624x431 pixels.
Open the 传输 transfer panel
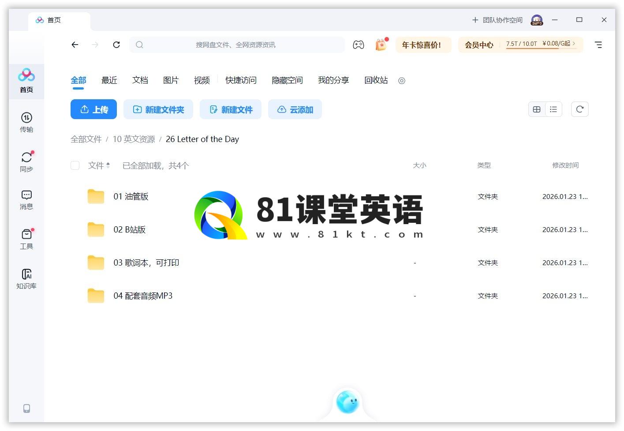pos(26,122)
